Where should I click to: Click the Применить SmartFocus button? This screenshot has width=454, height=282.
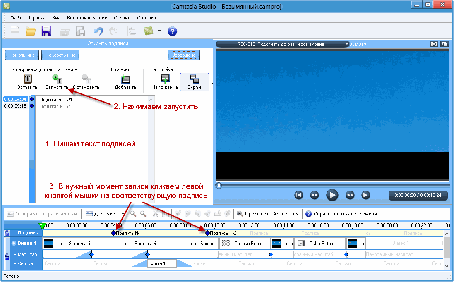coord(267,214)
